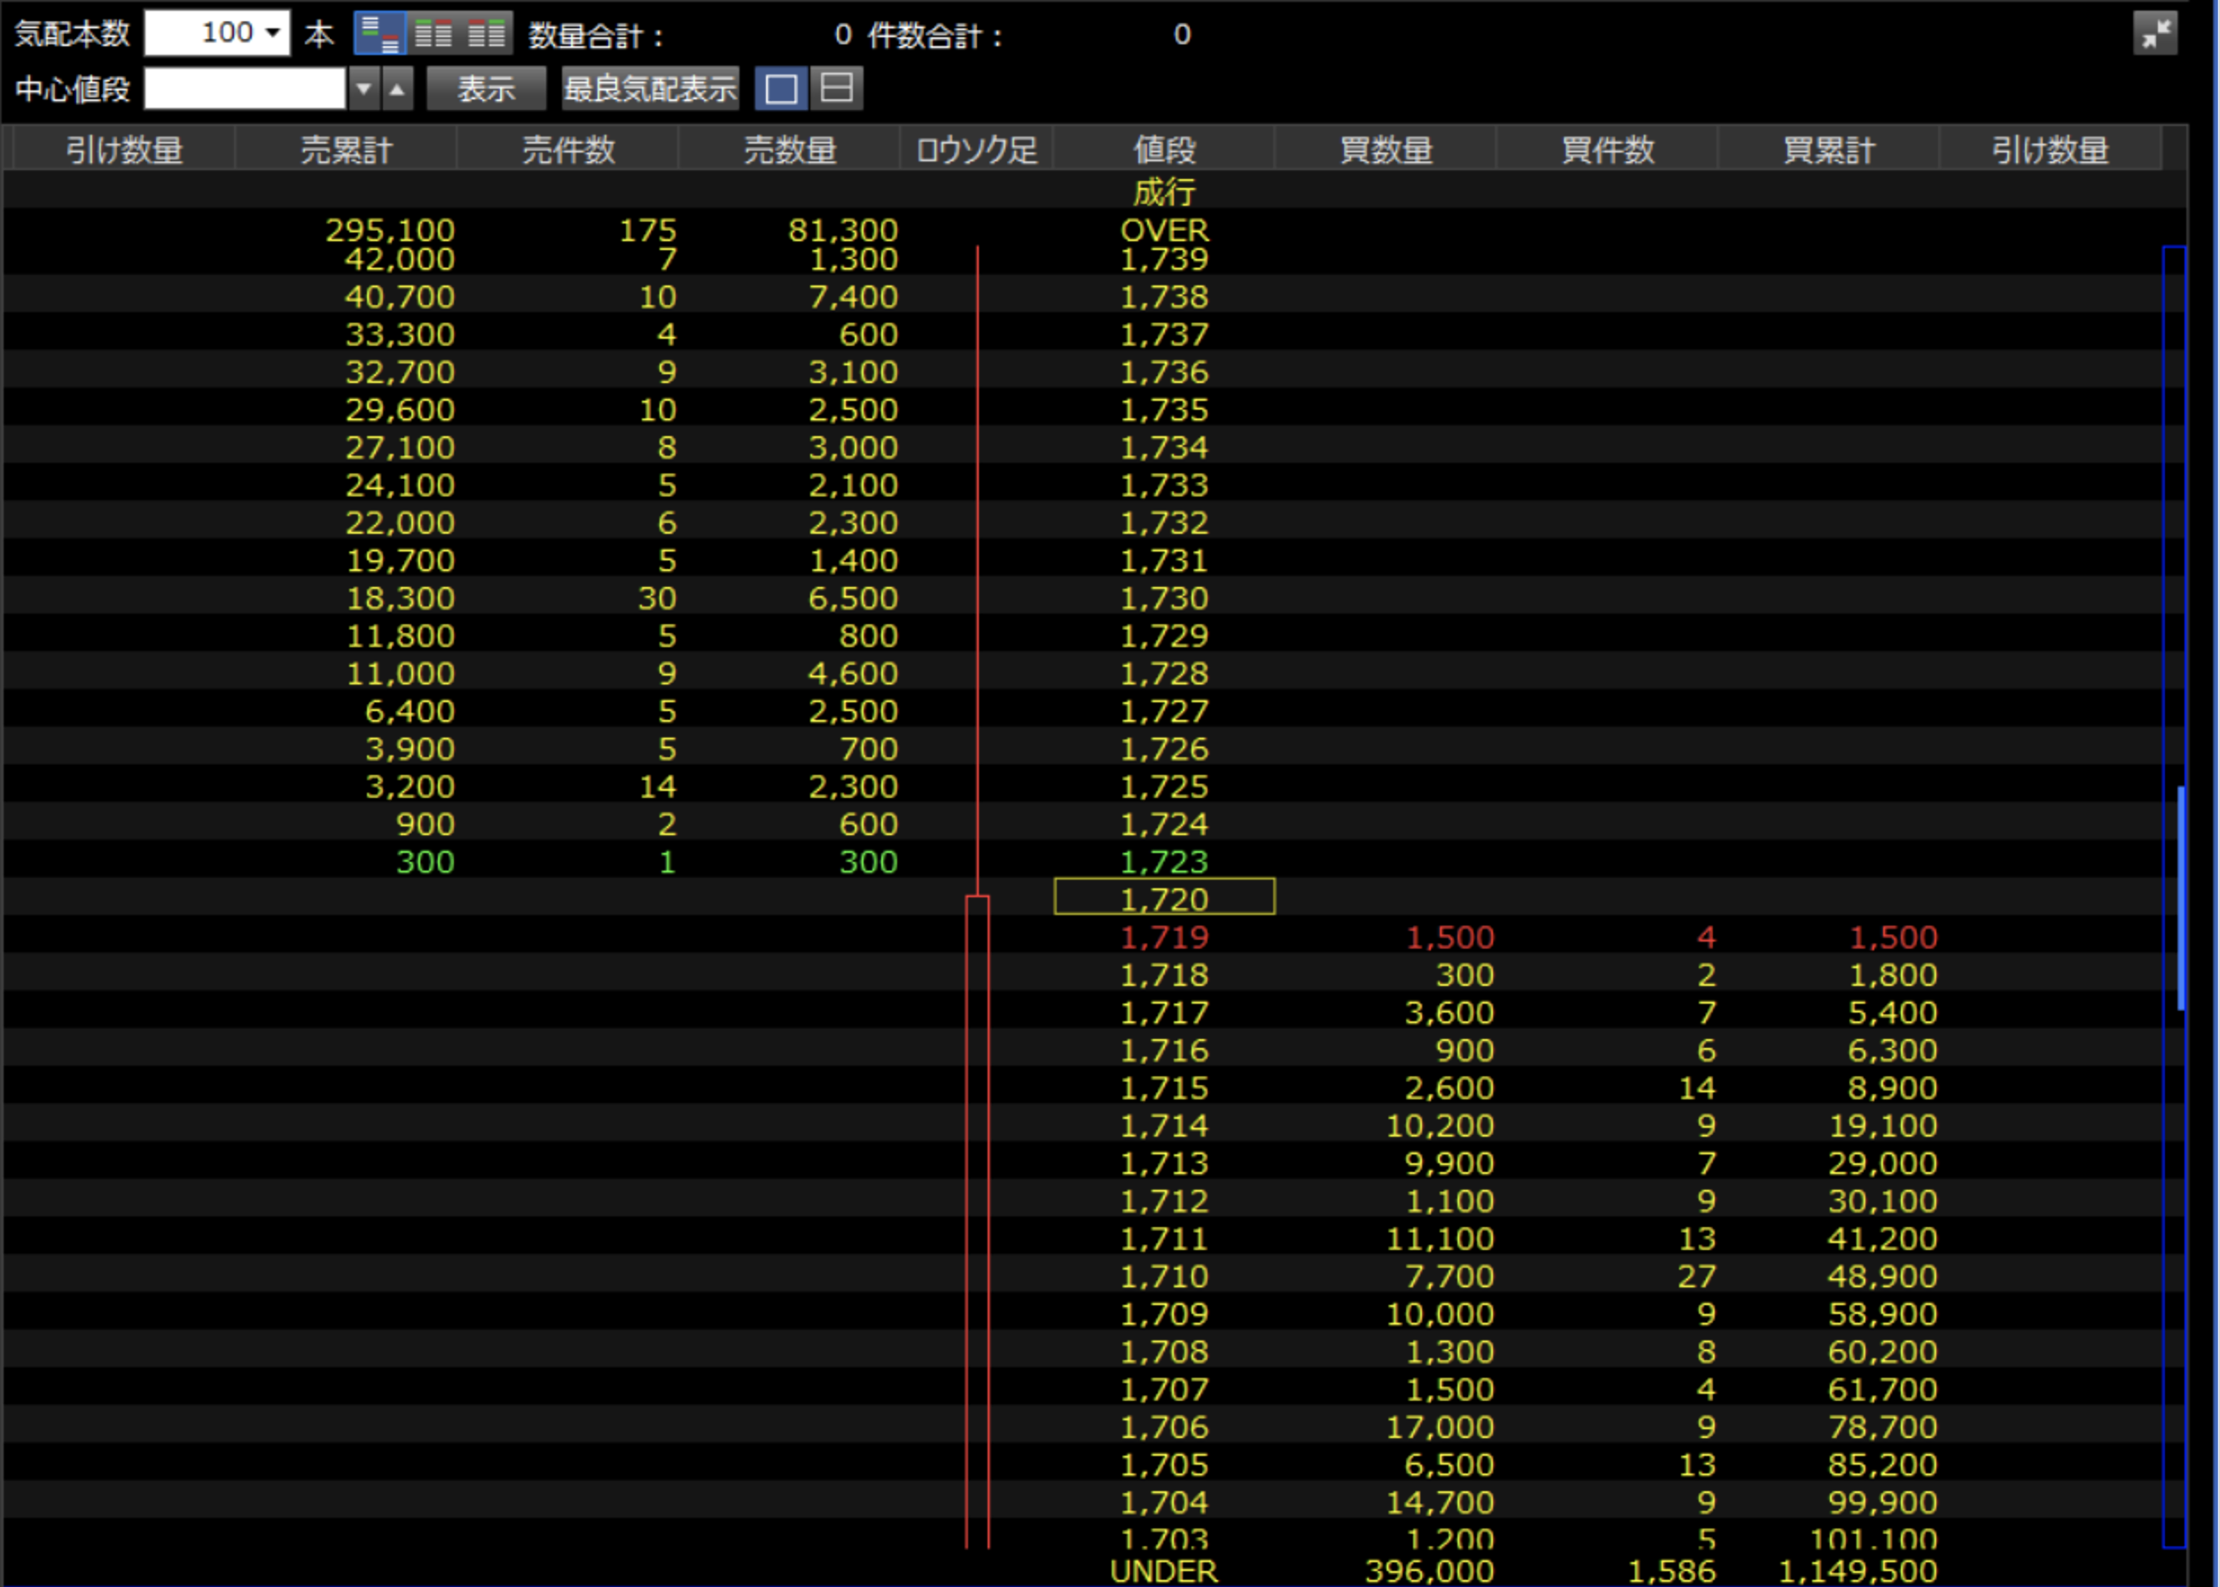Click the ロウソク足 column header
This screenshot has width=2220, height=1587.
pyautogui.click(x=976, y=150)
